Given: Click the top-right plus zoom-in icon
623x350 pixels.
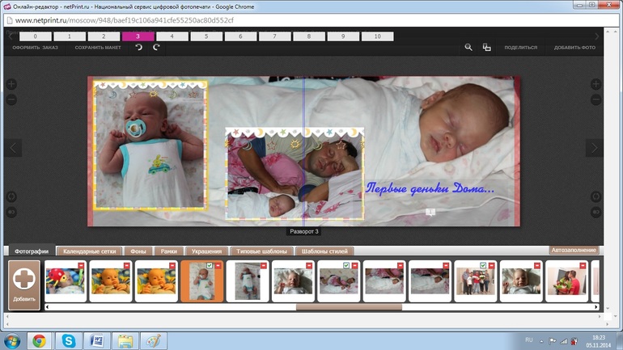Looking at the screenshot, I should [x=595, y=84].
